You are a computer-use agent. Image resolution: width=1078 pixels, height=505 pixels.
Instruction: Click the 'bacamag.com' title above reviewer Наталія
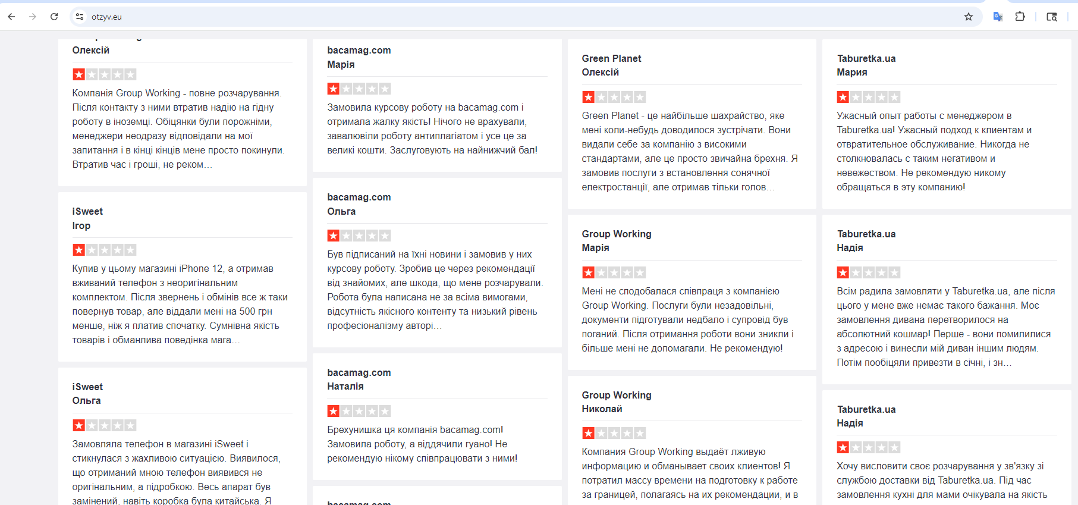click(359, 373)
